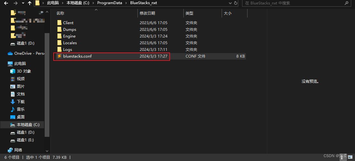Select the Engine folder icon
Viewport: 355px width, 161px height.
(x=59, y=36)
